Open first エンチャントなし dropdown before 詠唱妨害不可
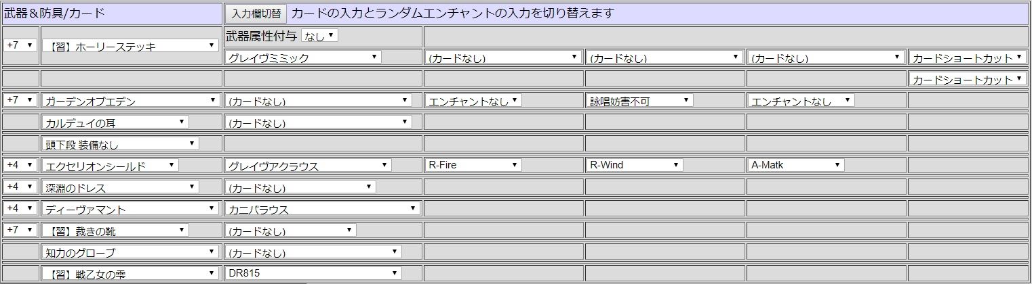1032x284 pixels. coord(473,101)
